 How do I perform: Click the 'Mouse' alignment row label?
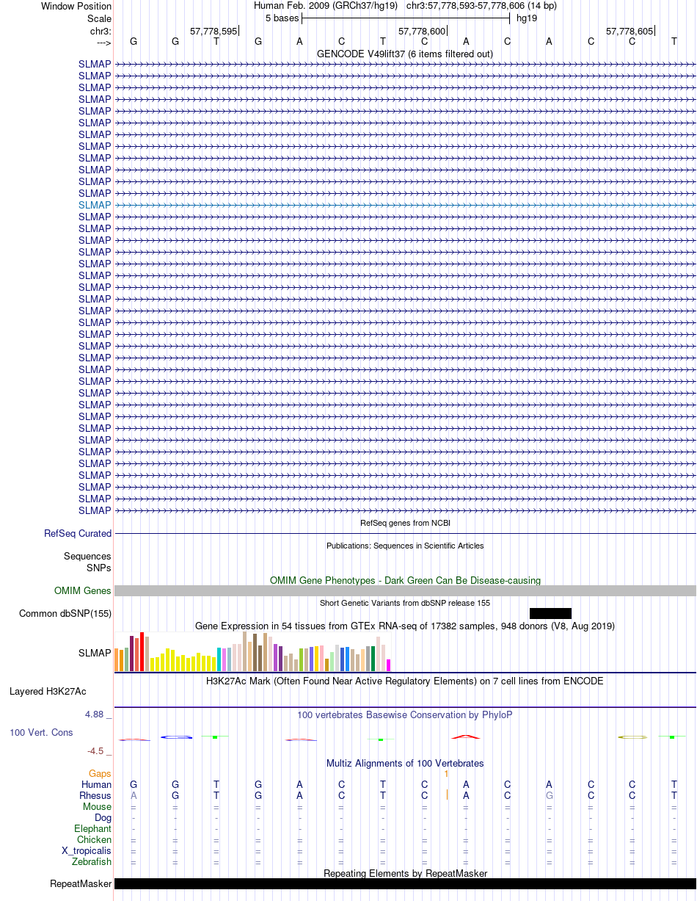(x=97, y=806)
